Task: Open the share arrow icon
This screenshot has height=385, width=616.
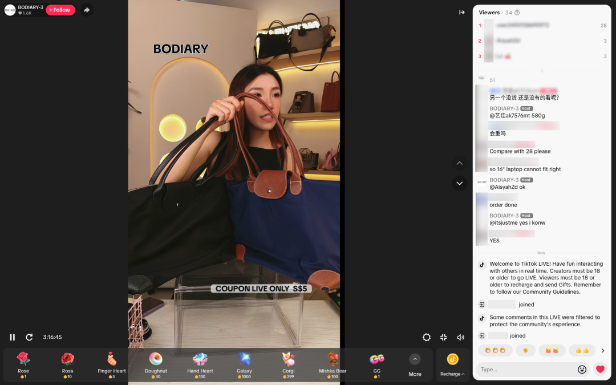Action: click(87, 10)
